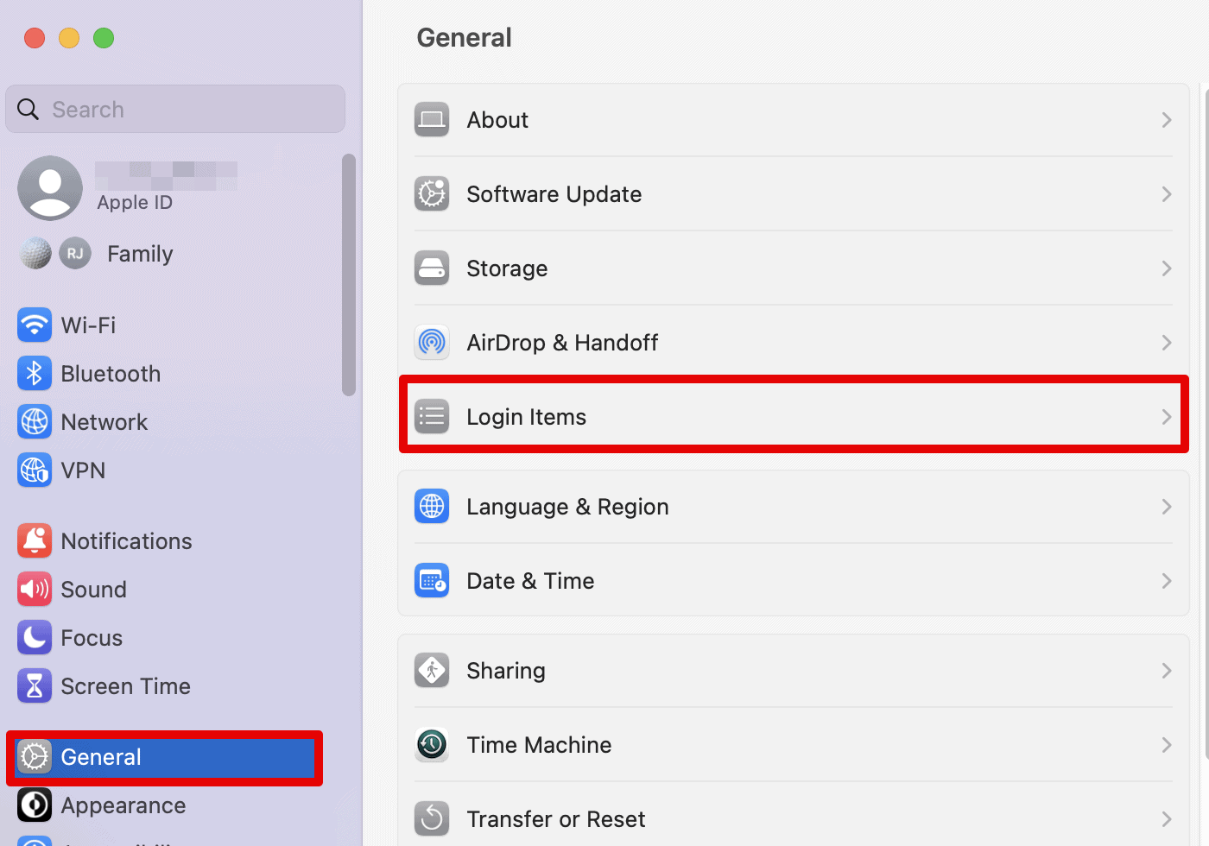
Task: Select Wi-Fi label in sidebar
Action: (88, 325)
